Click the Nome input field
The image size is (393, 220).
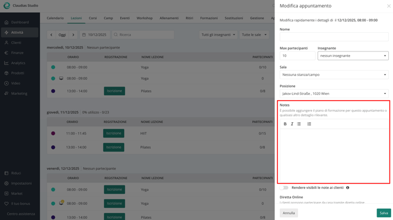pyautogui.click(x=334, y=37)
